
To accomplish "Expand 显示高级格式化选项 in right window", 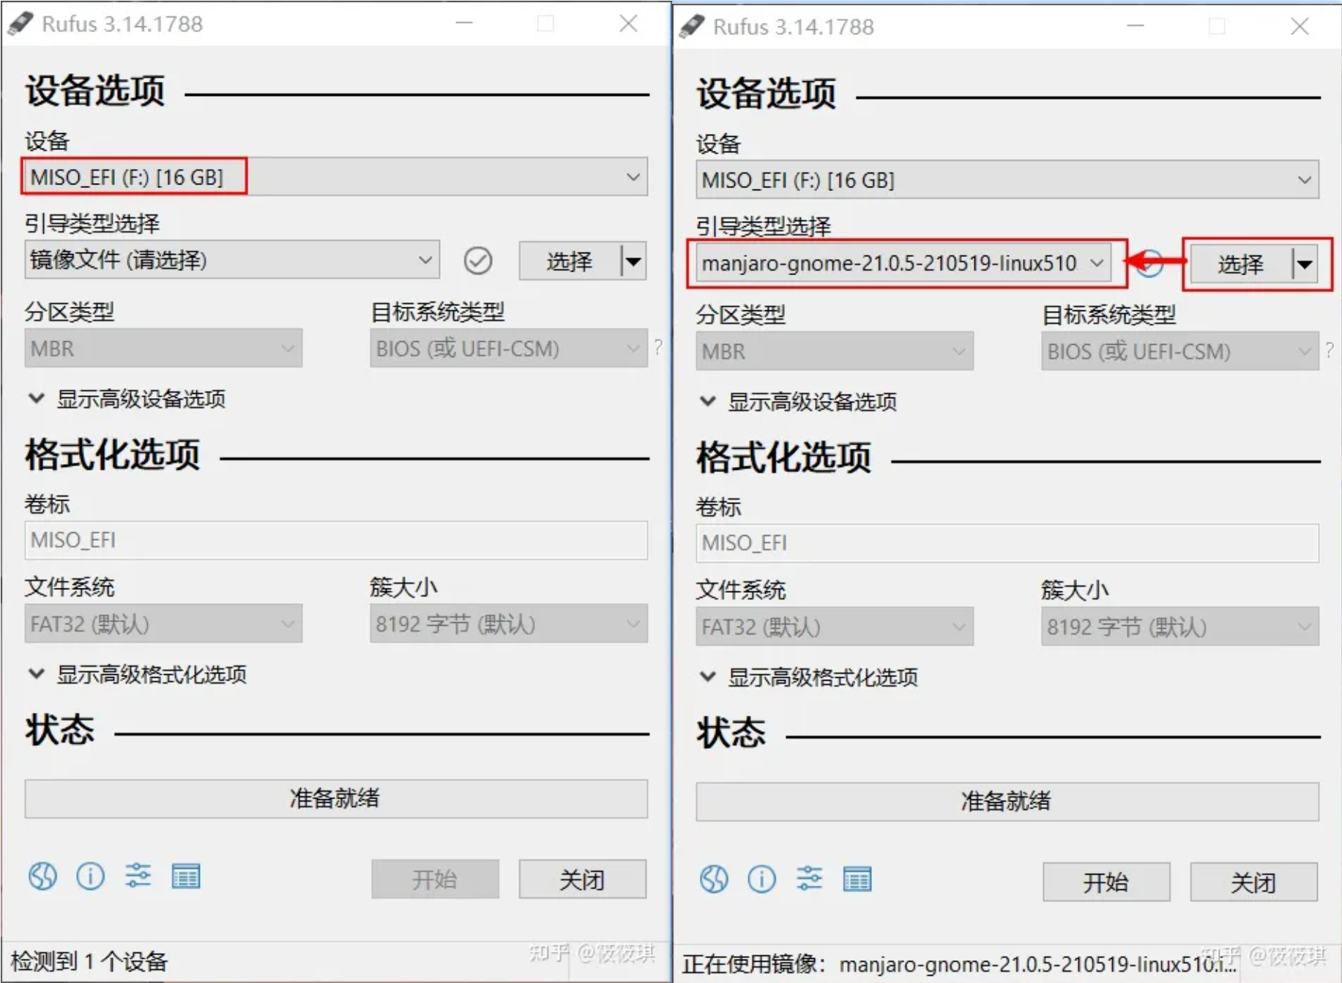I will point(809,677).
